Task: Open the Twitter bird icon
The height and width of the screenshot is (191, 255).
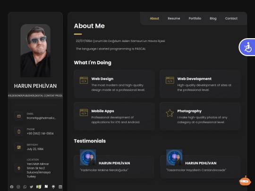Action: click(31, 187)
